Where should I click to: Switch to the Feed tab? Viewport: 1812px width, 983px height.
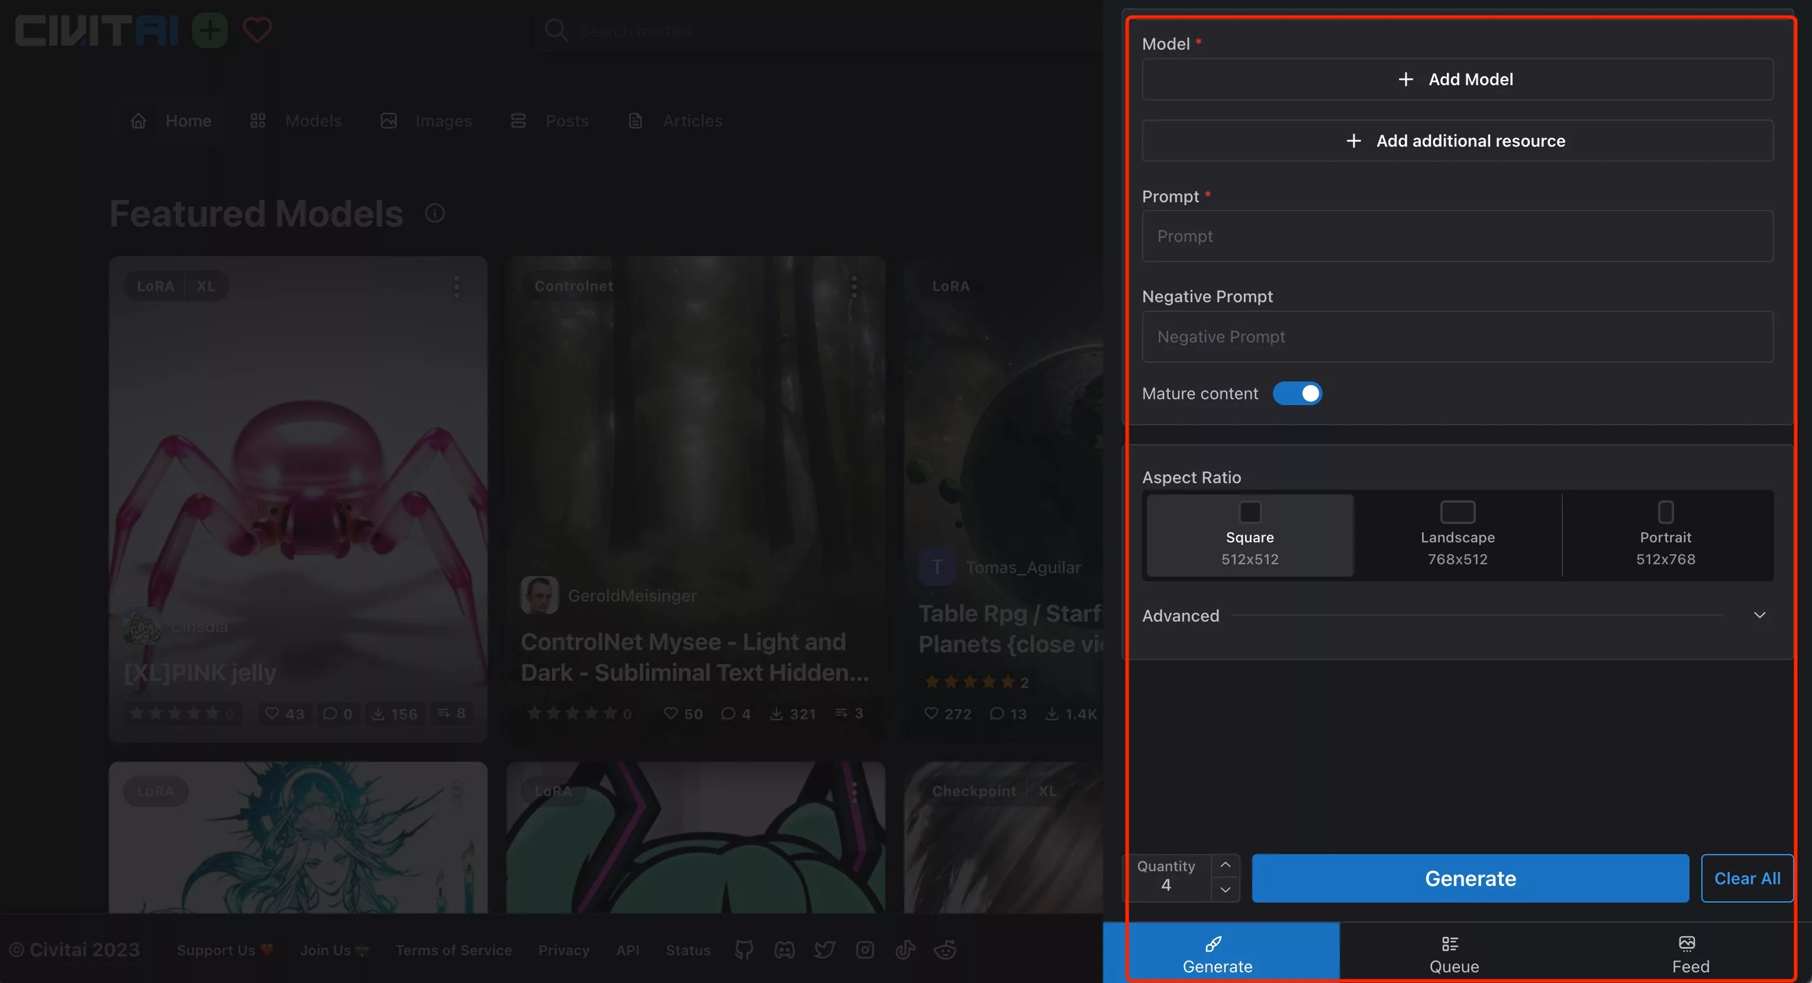coord(1690,953)
